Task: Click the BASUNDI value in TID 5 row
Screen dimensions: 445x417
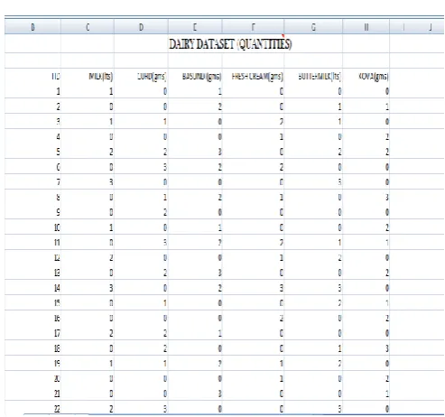Action: 195,152
